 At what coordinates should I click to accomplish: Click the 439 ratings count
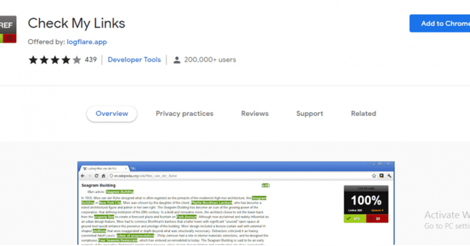91,60
